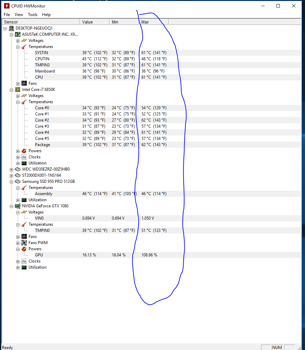
Task: Click the ST2000DX001 hard drive icon
Action: pyautogui.click(x=18, y=175)
